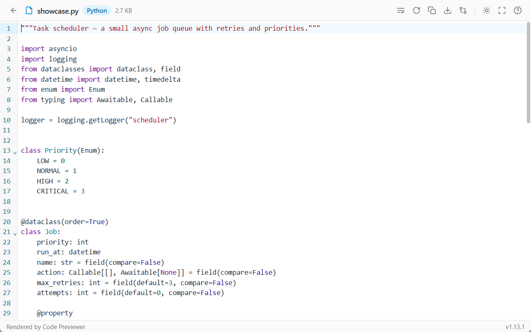Collapse the Priority class at line 13
Viewport: 531px width, 332px height.
coord(15,153)
